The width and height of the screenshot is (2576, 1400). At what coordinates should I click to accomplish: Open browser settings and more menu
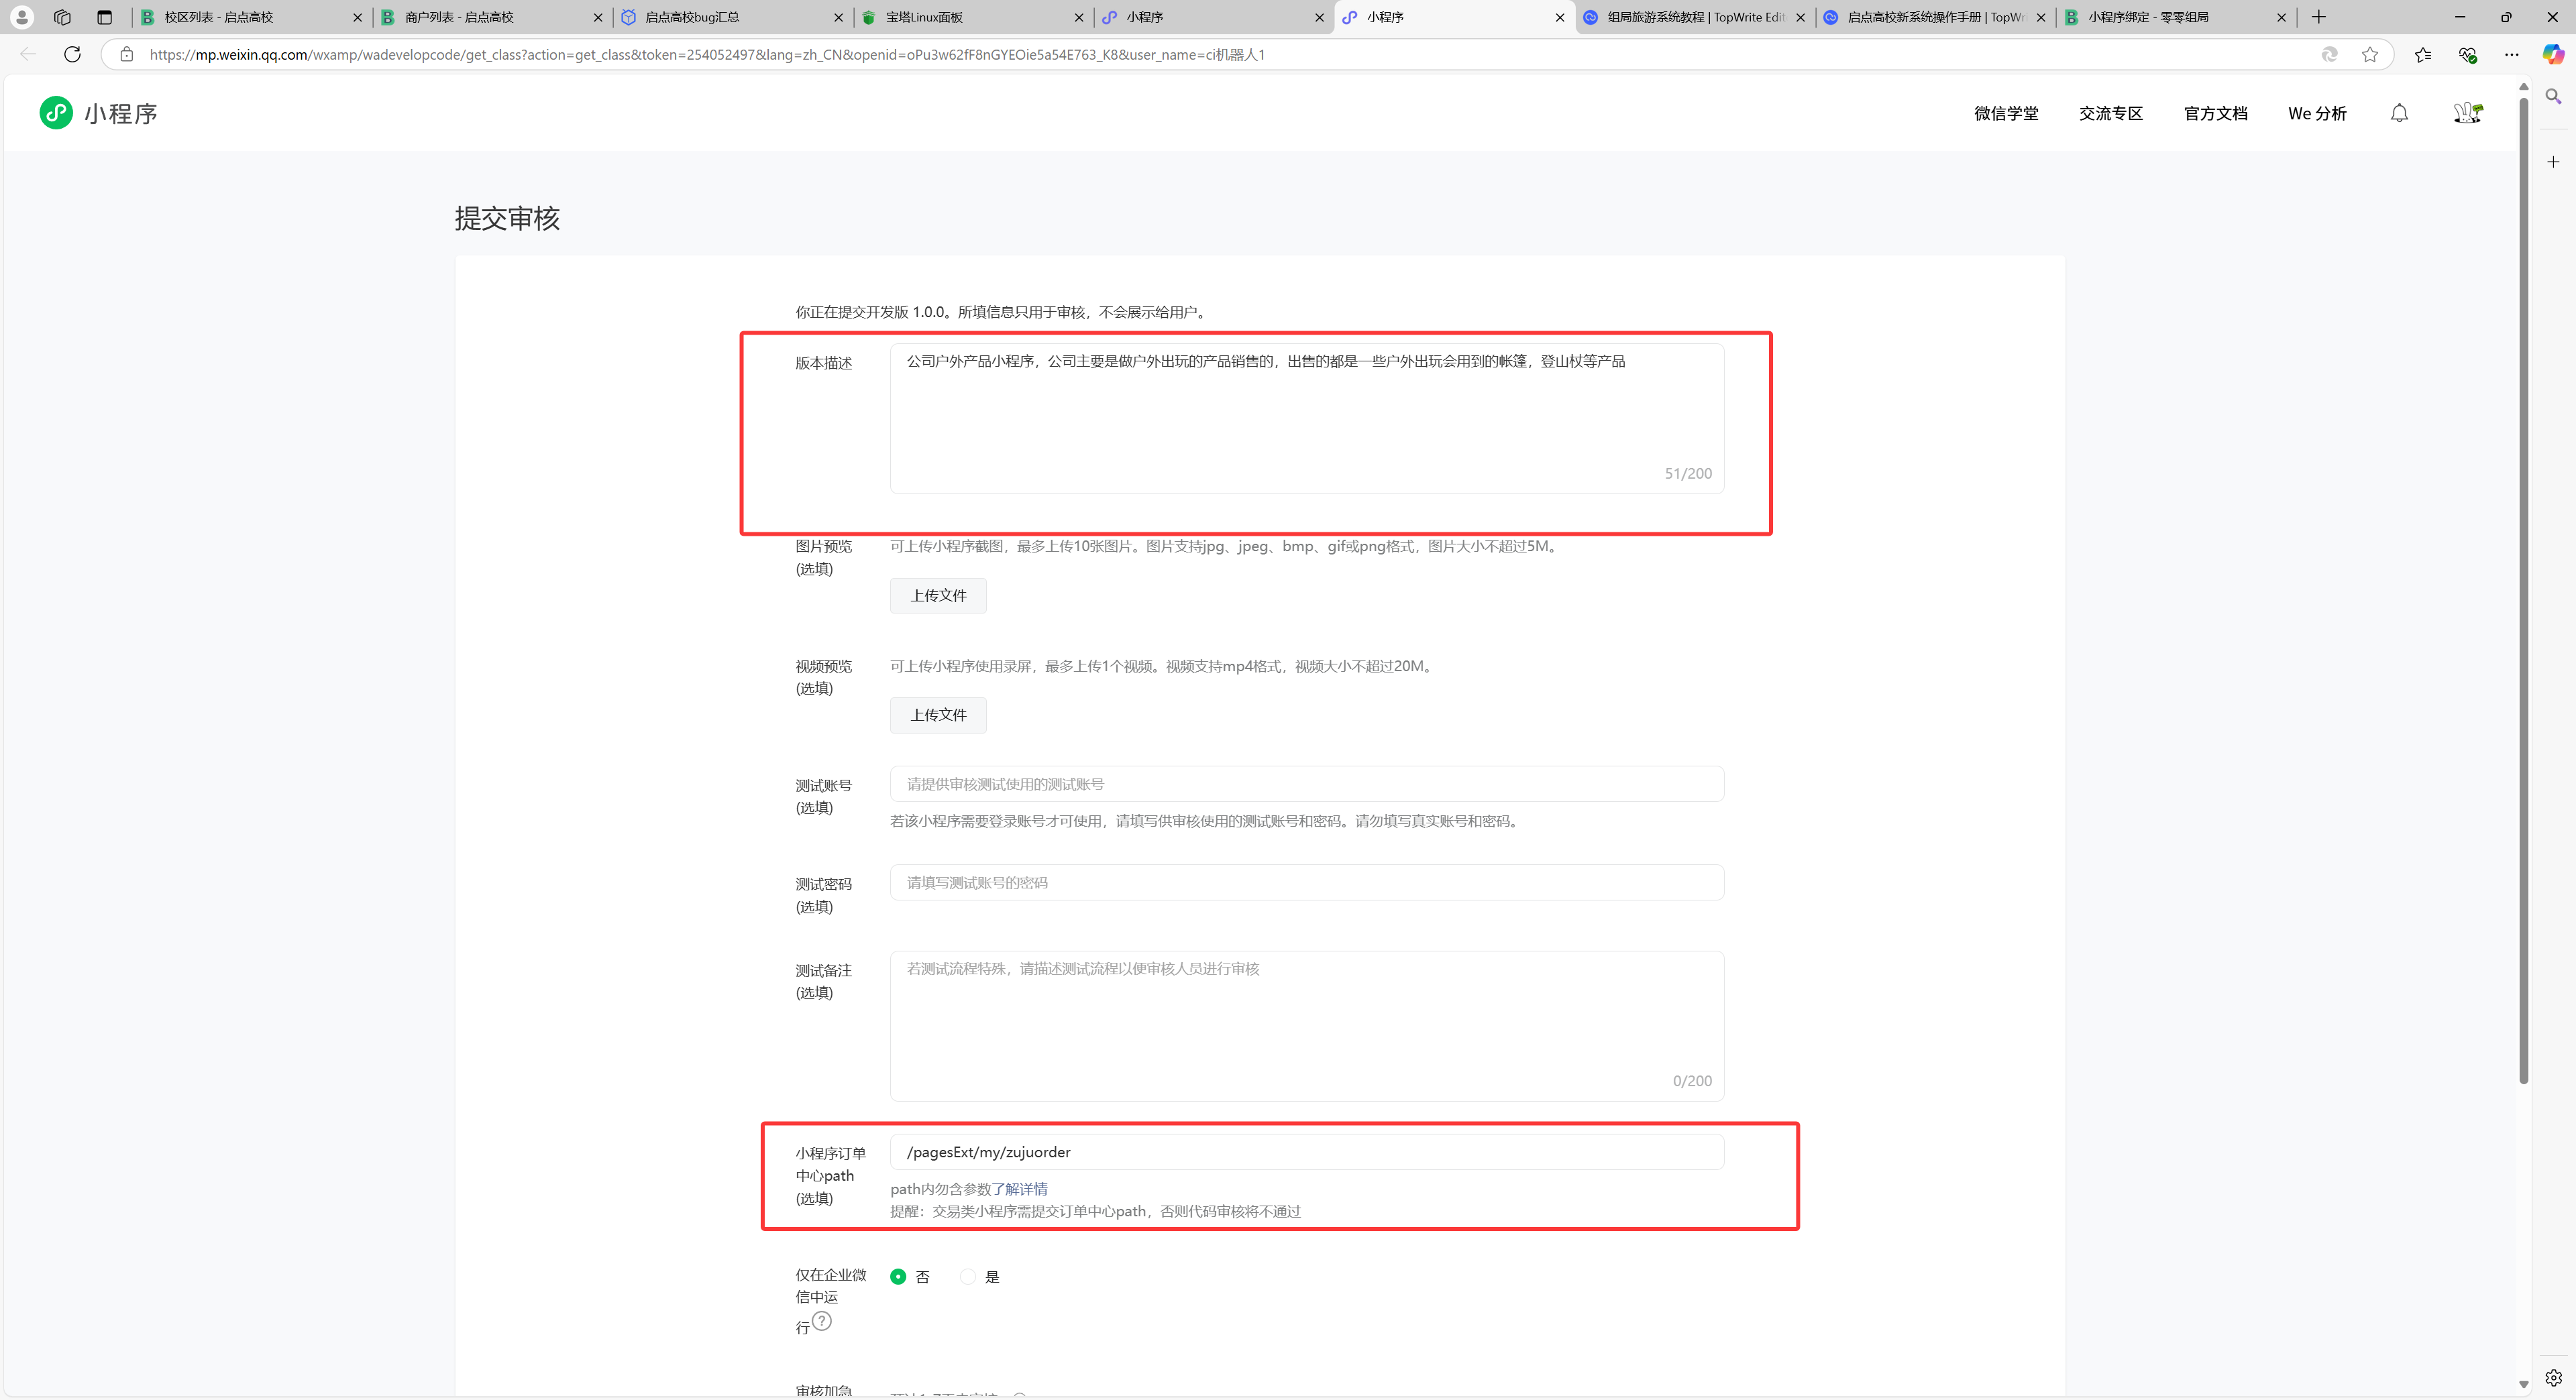tap(2511, 54)
